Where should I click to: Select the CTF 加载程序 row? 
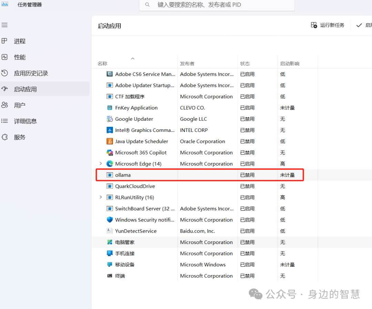(232, 96)
